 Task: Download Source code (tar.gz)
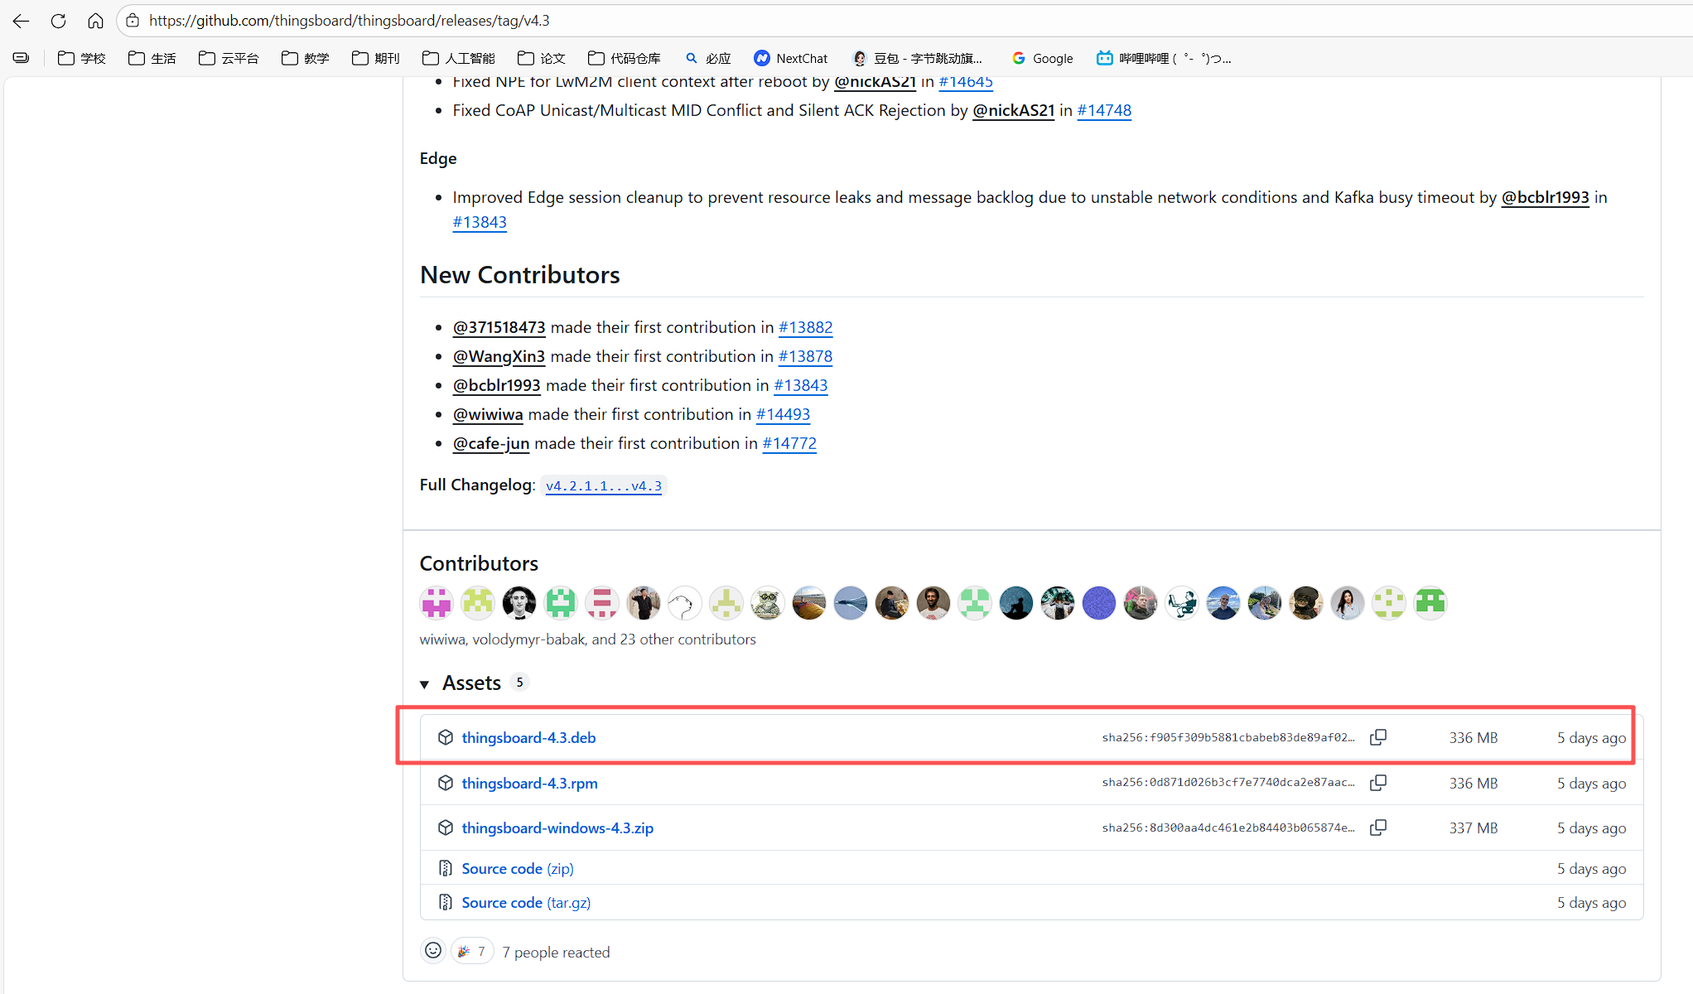525,902
